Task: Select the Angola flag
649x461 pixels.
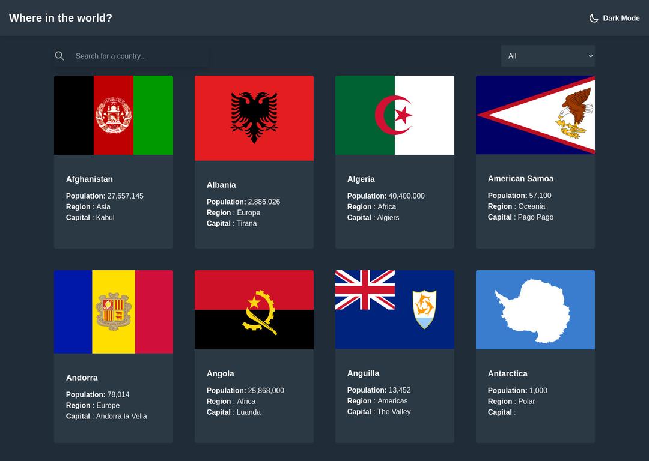Action: click(254, 310)
